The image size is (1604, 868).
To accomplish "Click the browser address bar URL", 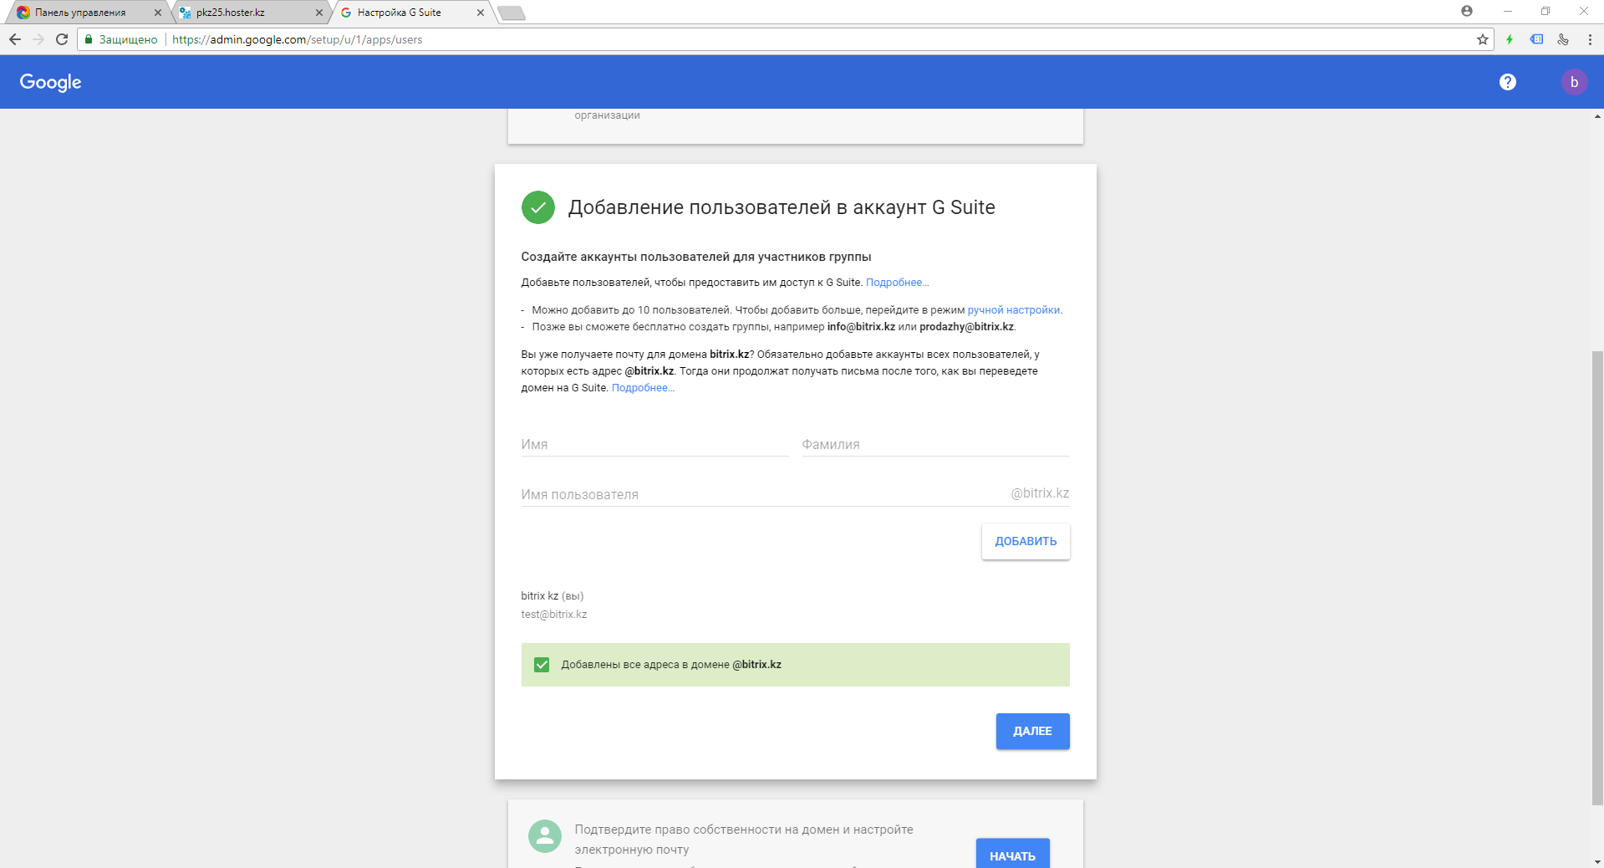I will pos(298,39).
